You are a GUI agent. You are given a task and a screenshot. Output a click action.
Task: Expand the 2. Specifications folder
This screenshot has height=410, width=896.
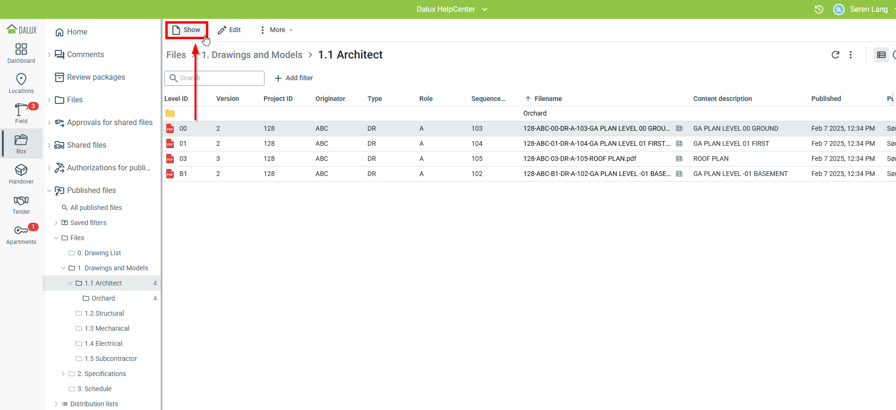(x=63, y=374)
